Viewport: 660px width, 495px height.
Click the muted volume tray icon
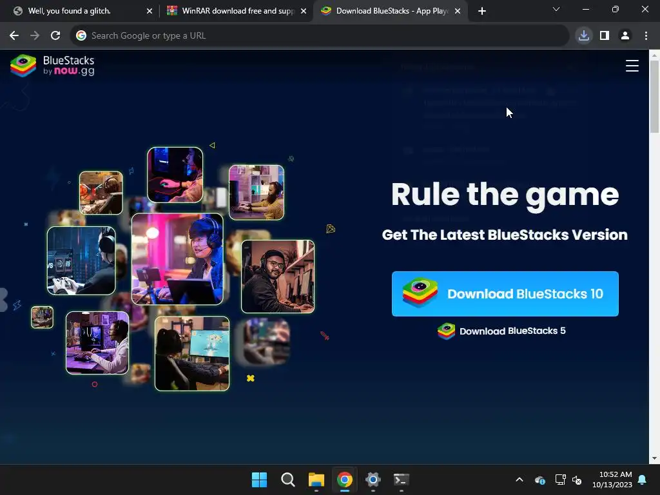coord(577,480)
